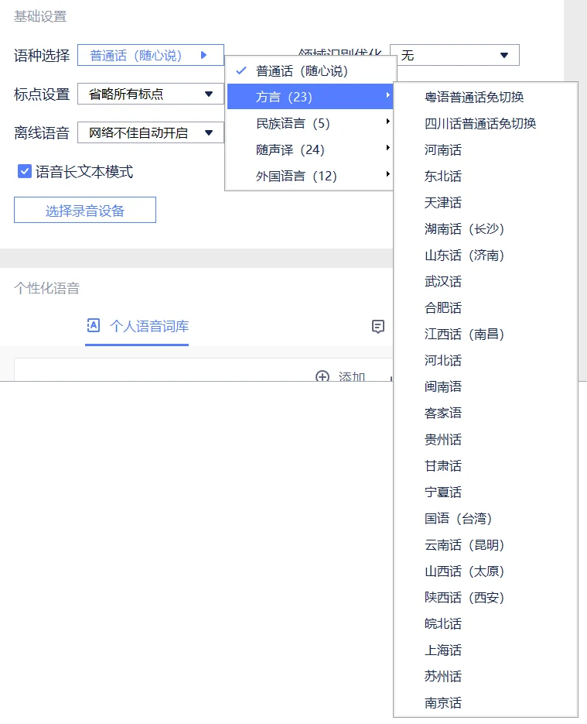Select 上海话 dialect option
This screenshot has width=587, height=724.
pyautogui.click(x=443, y=650)
